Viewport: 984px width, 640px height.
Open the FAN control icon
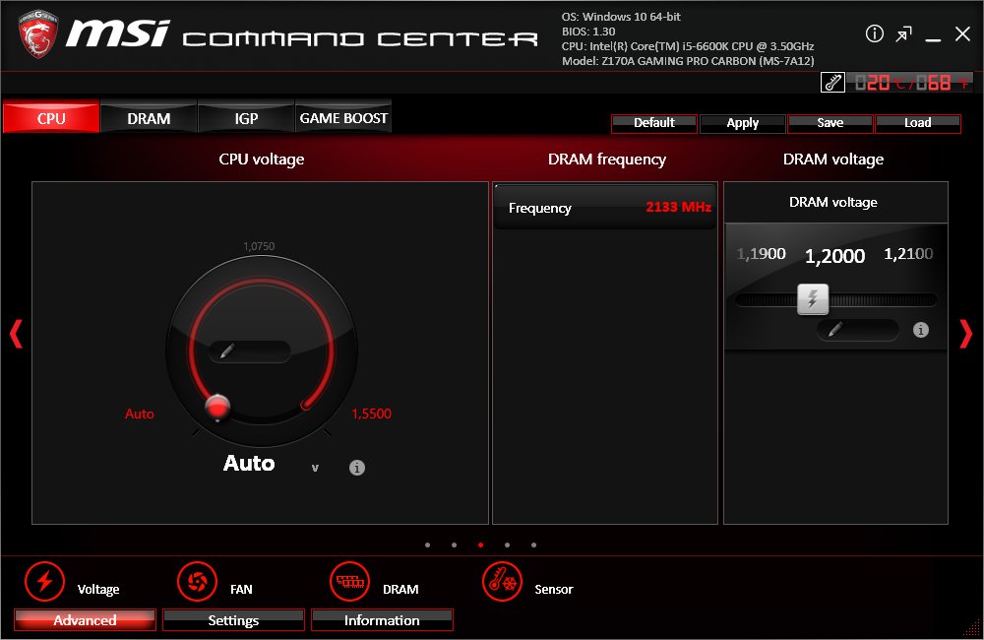pyautogui.click(x=197, y=582)
